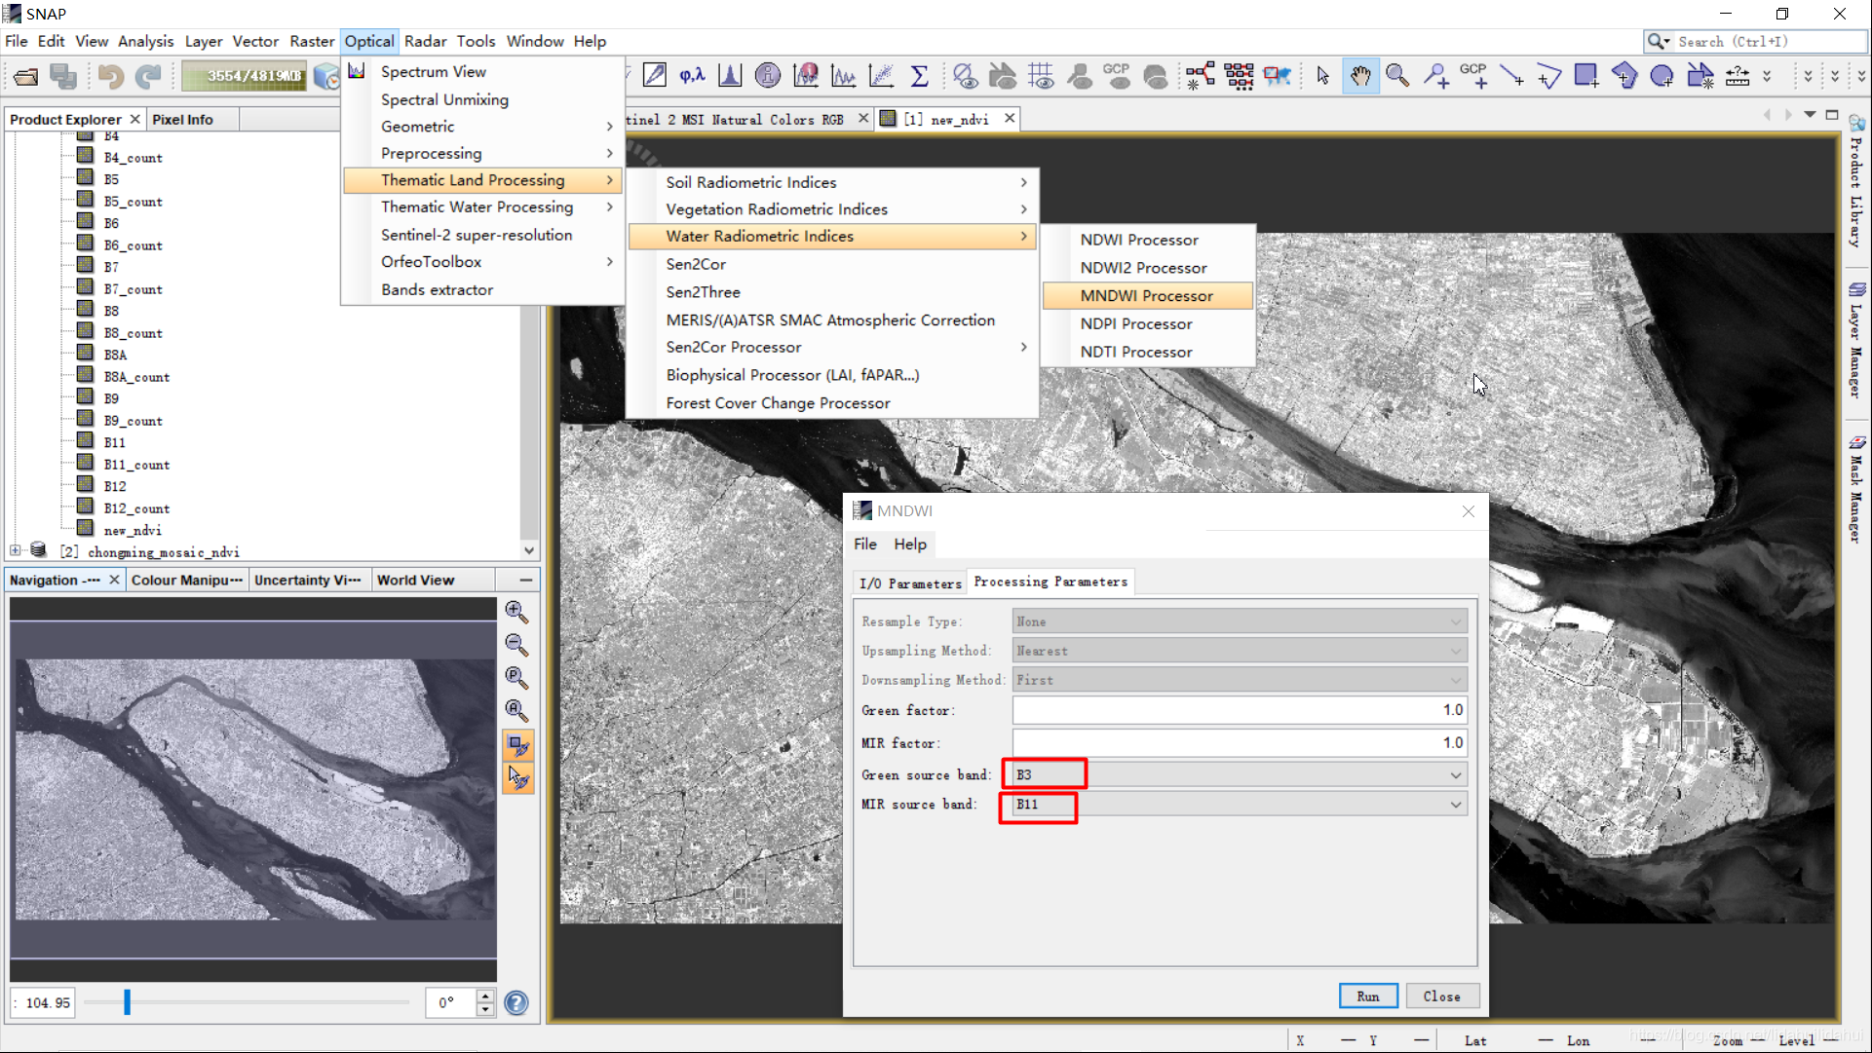Screen dimensions: 1872x1053
Task: Run the MNDWI processor
Action: pyautogui.click(x=1368, y=997)
